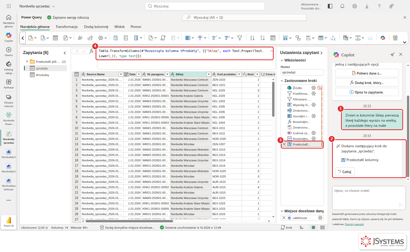Screen dimensions: 410x252
Task: Open the Dodaj kolumnę tab
Action: pos(96,27)
